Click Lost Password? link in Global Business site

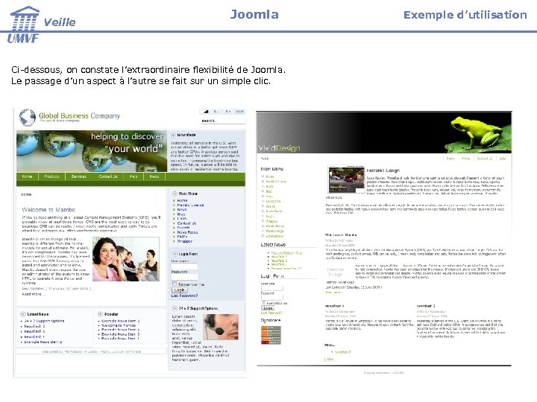pyautogui.click(x=184, y=296)
